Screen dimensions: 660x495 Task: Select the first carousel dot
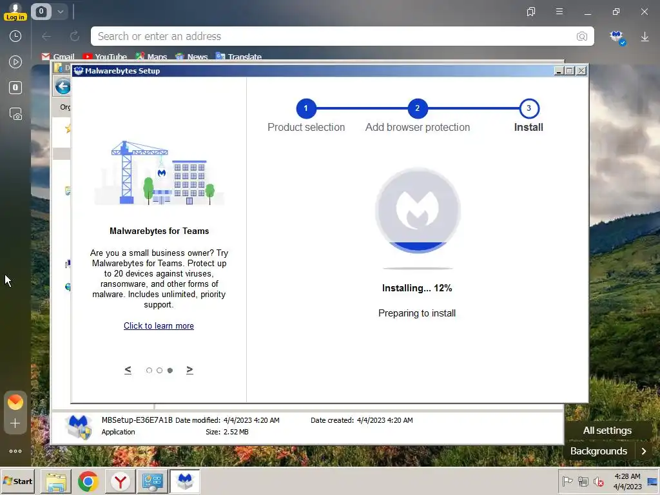point(149,371)
